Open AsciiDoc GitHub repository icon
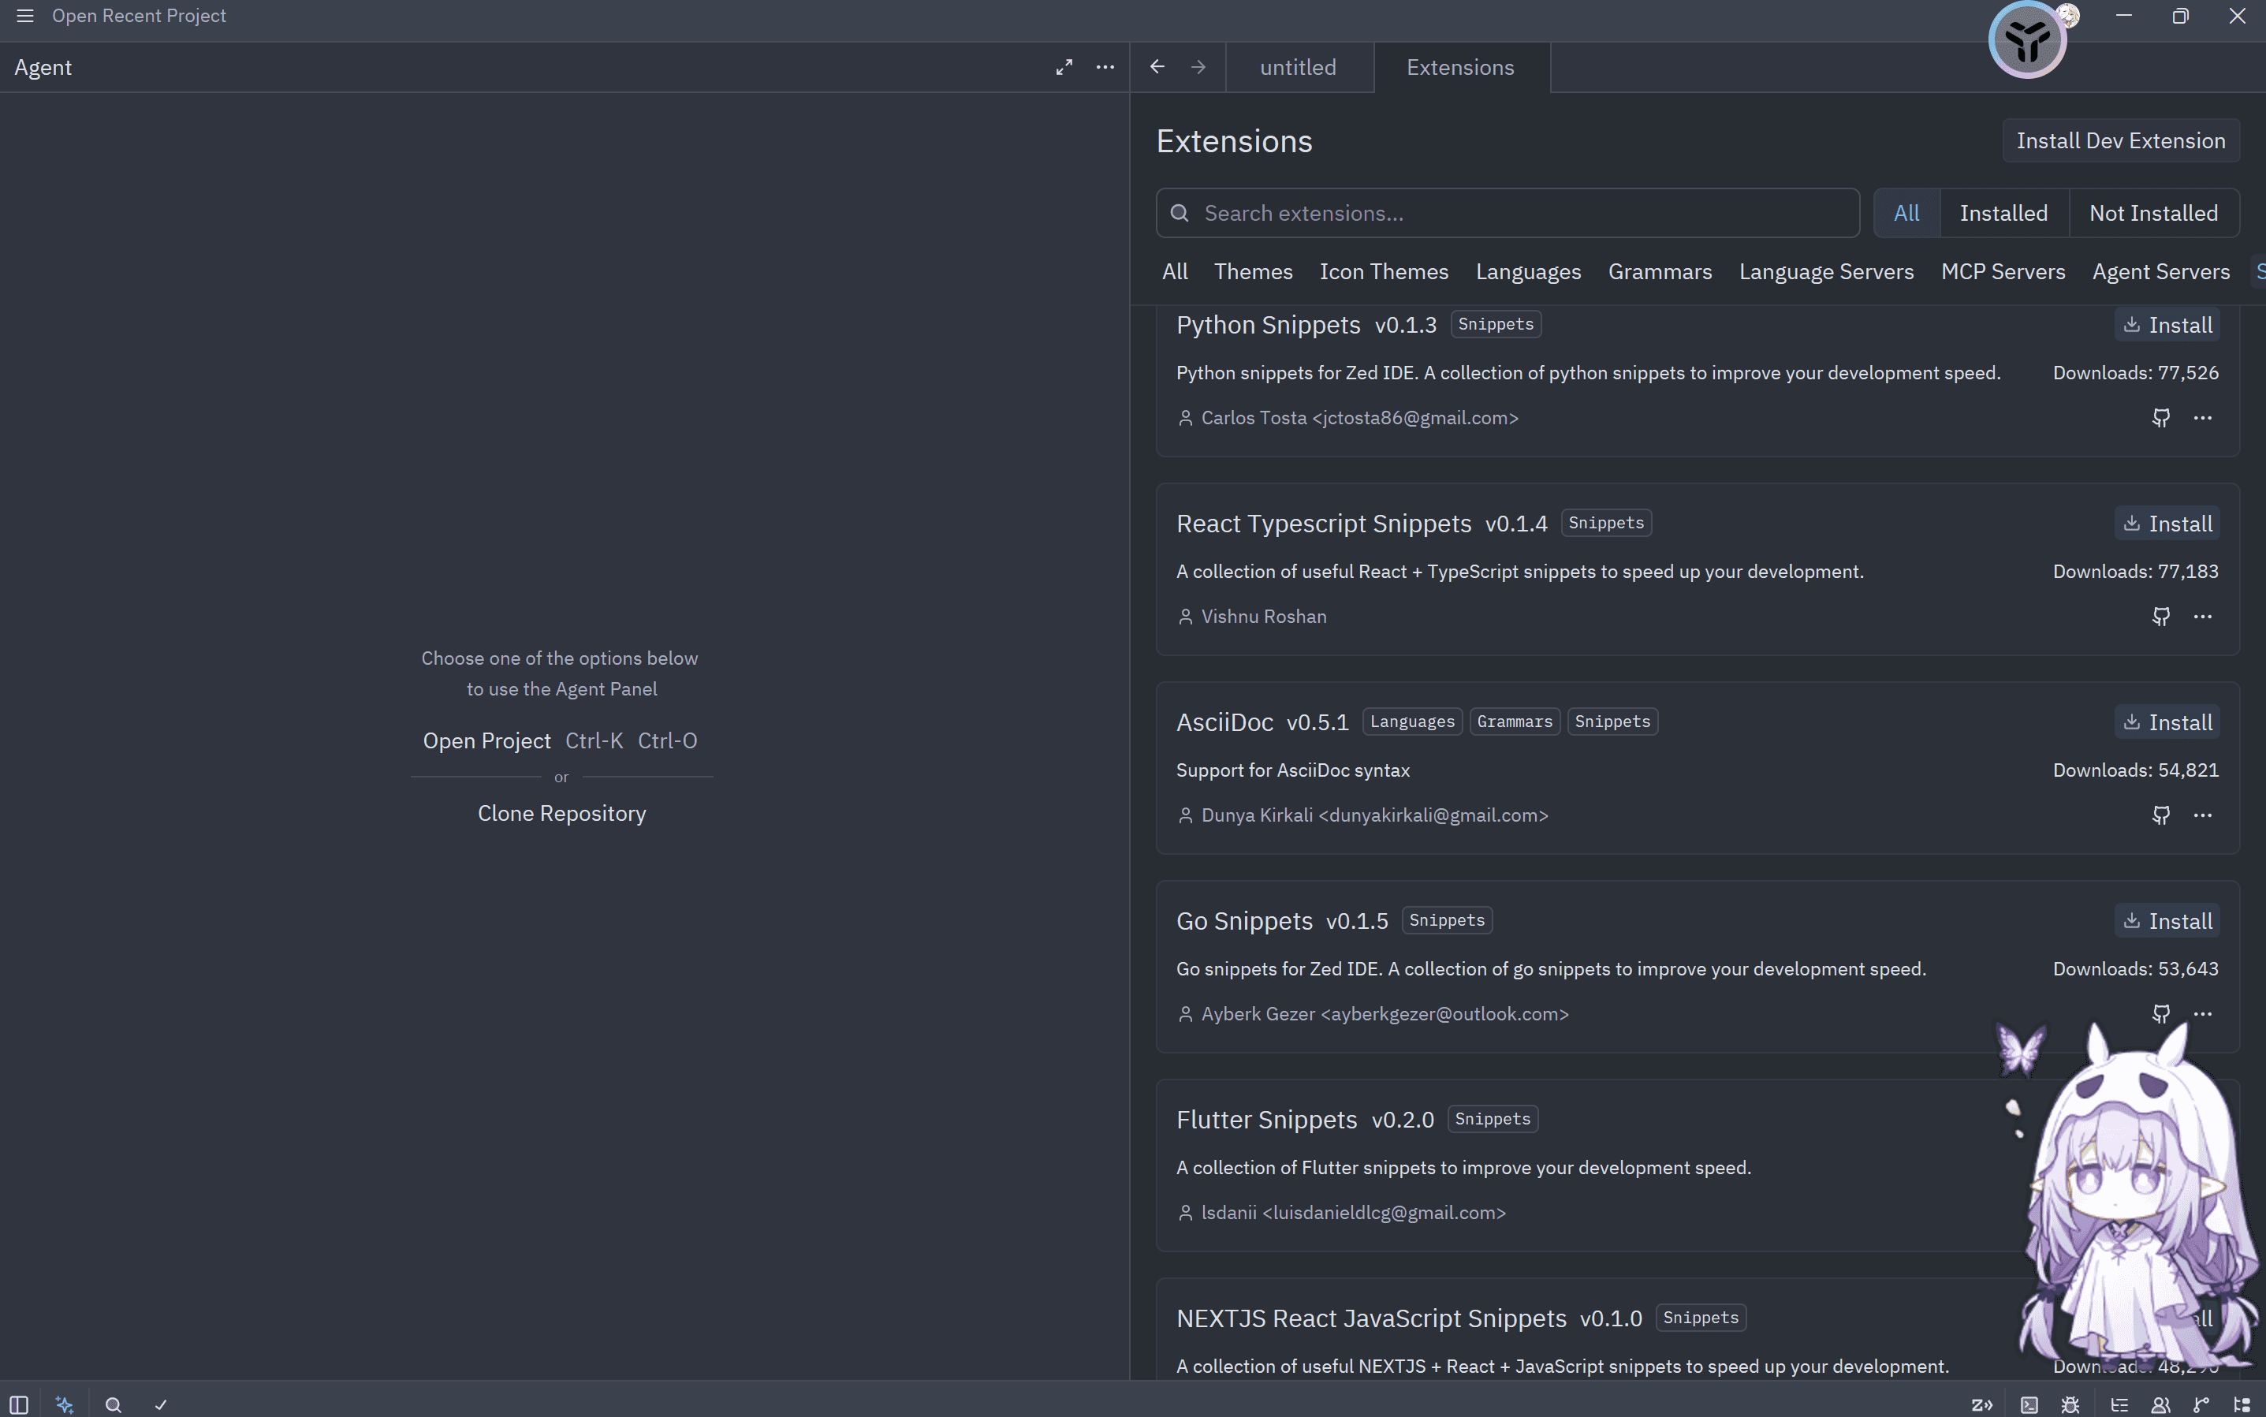 click(2161, 815)
